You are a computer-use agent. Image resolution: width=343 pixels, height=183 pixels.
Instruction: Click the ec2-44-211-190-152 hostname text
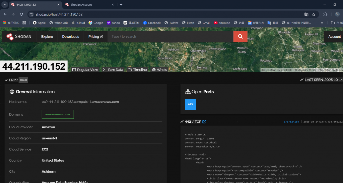tap(80, 102)
